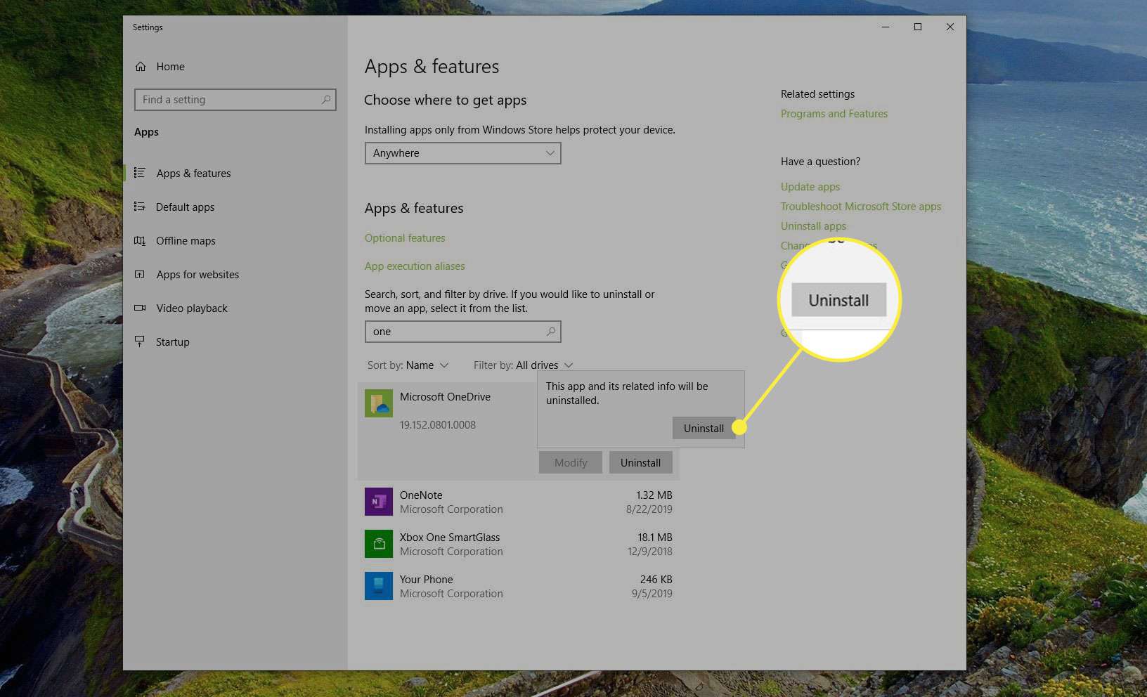Click the OneDrive version 19.152.0801.0008 text
The image size is (1147, 697).
(x=438, y=425)
